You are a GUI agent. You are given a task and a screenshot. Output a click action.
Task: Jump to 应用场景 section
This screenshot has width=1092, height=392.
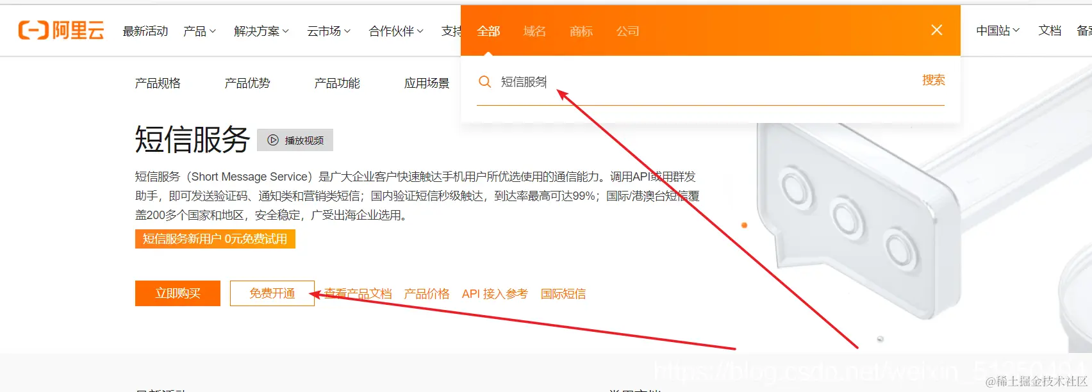427,83
